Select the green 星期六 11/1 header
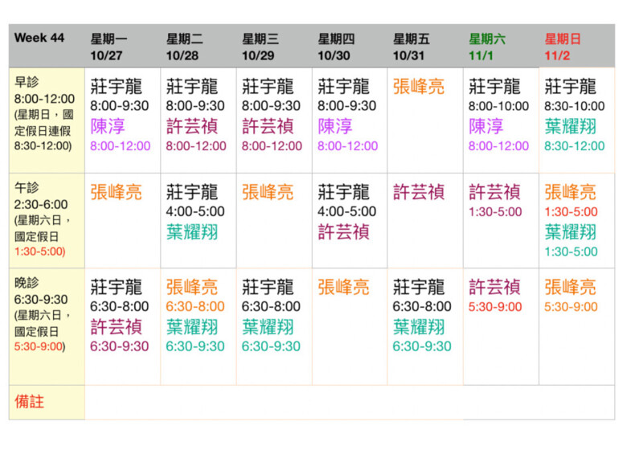 pyautogui.click(x=487, y=47)
